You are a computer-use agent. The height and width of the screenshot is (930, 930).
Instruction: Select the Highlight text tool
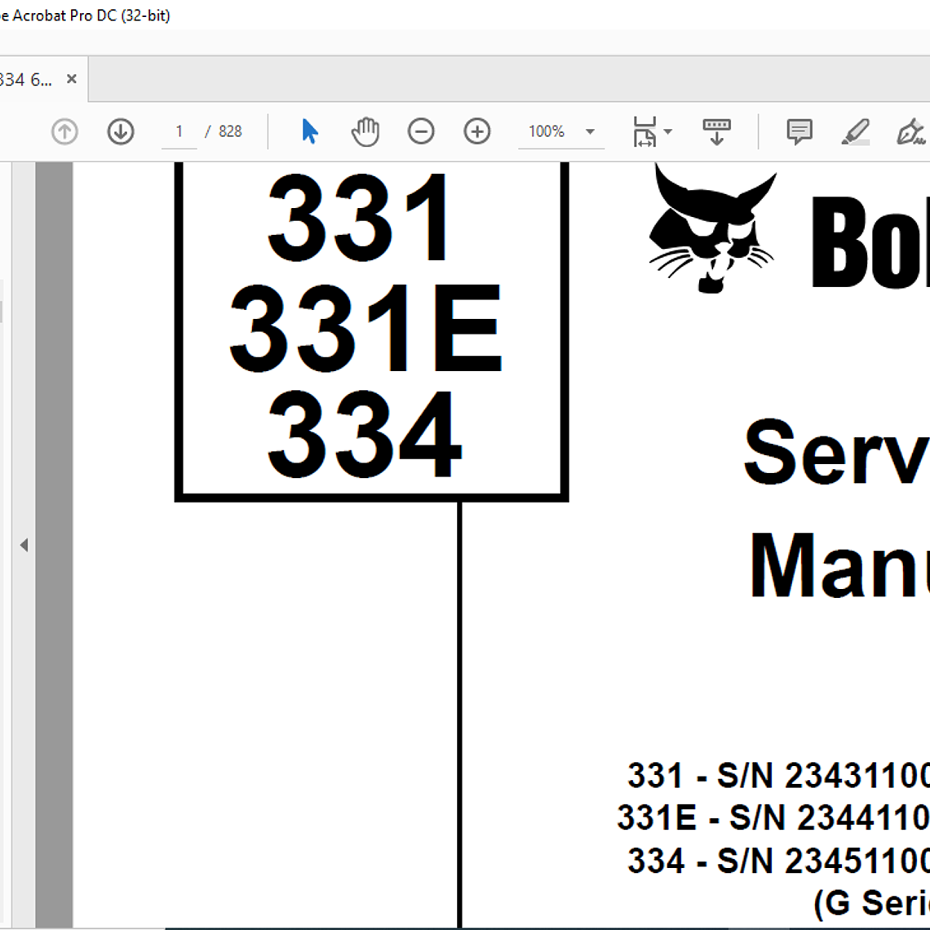[857, 131]
